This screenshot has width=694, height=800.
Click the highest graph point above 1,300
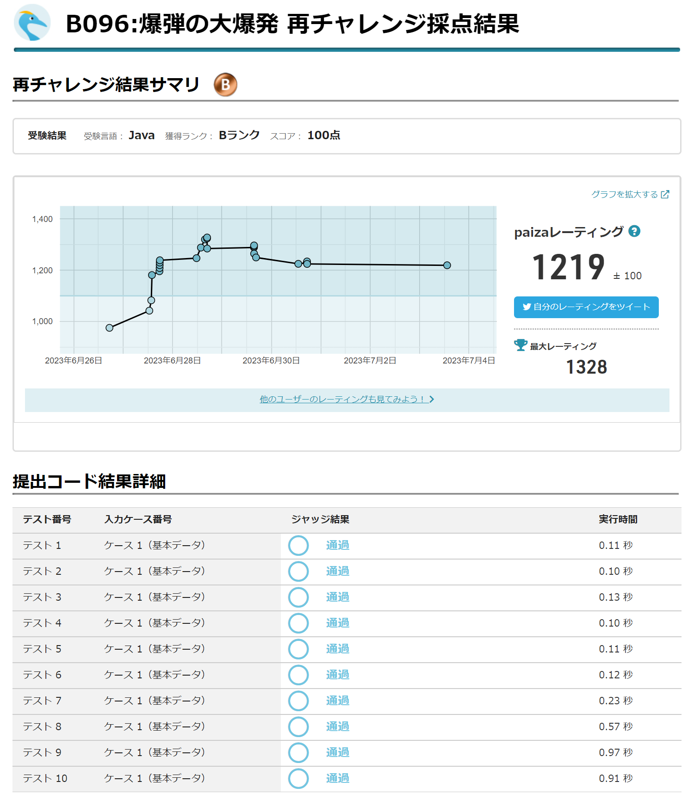tap(207, 238)
